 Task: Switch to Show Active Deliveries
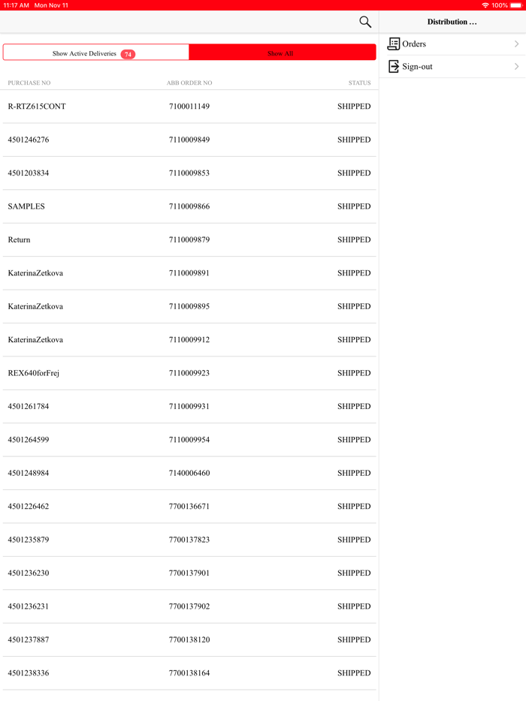pos(84,53)
